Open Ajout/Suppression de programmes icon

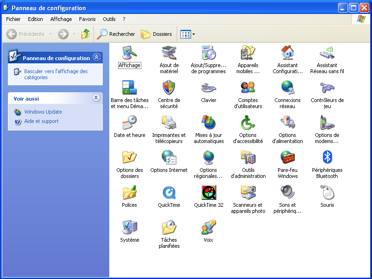tap(208, 53)
